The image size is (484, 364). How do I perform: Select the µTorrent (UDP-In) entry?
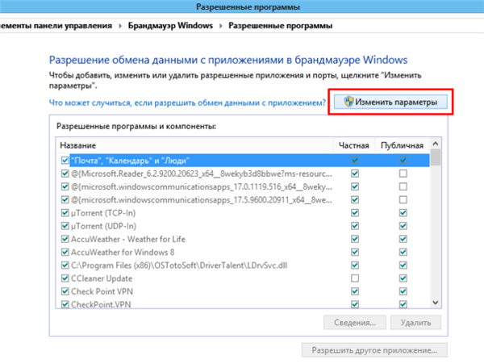coord(104,226)
